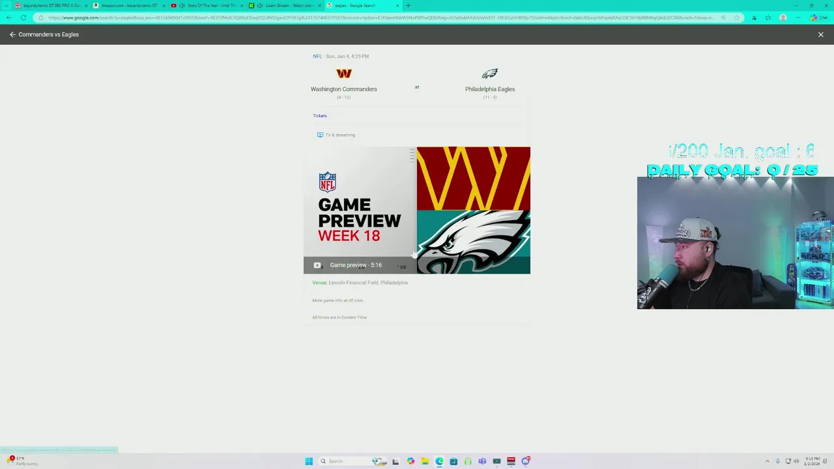Open Microsoft Store from the taskbar

click(x=453, y=461)
